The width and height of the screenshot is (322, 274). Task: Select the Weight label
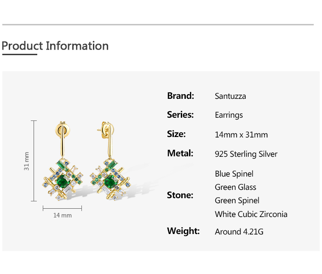(183, 231)
